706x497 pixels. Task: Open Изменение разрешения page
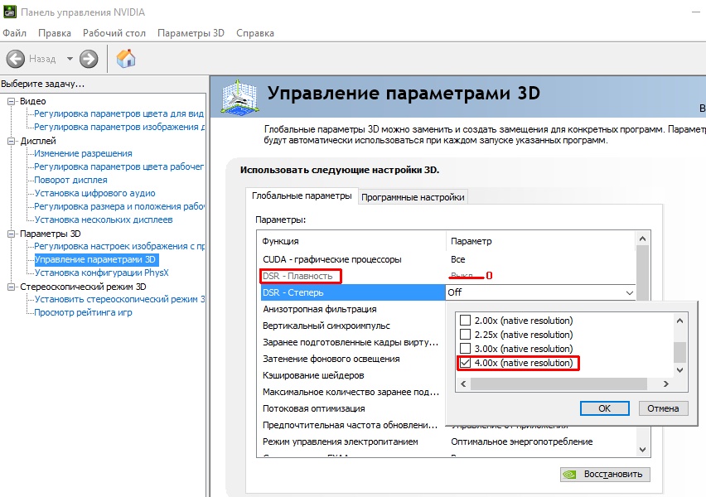coord(84,153)
